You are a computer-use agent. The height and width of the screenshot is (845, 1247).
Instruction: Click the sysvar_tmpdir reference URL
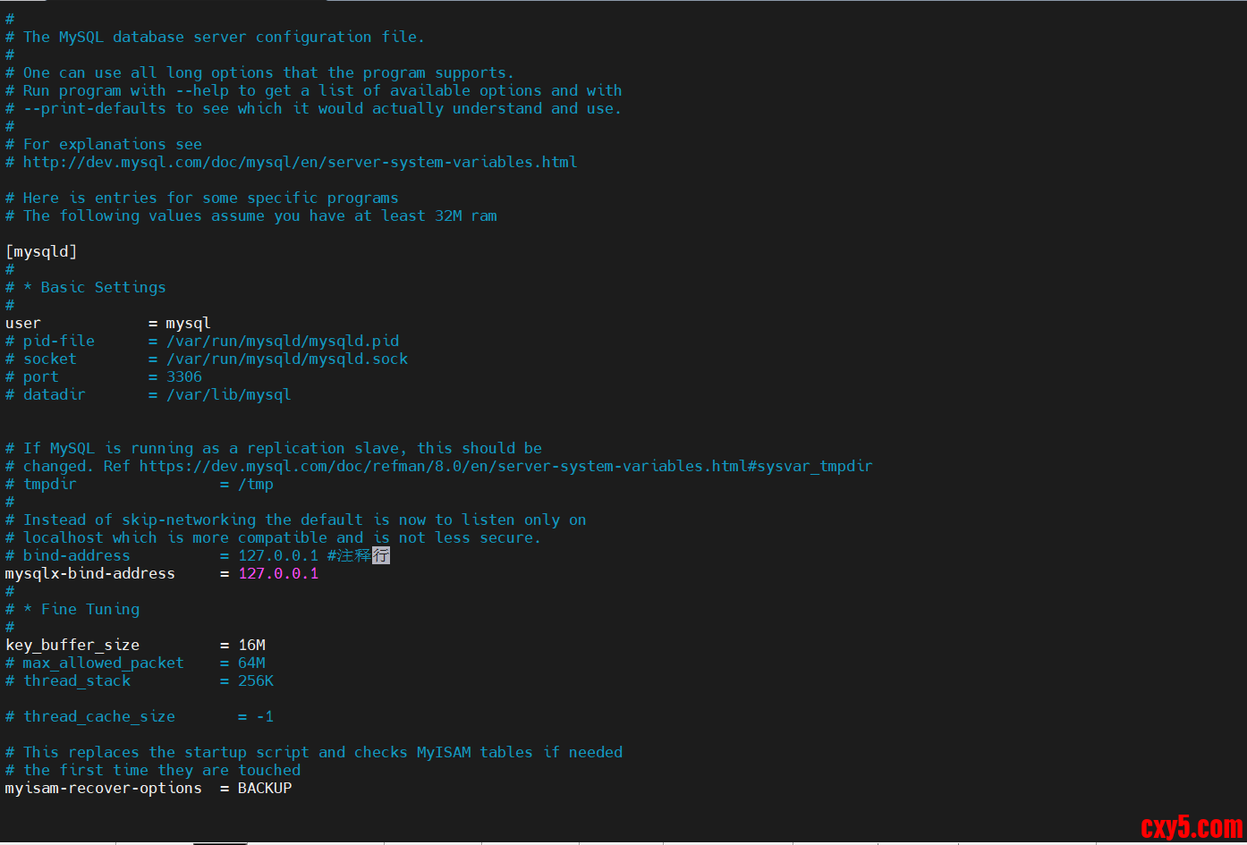505,466
